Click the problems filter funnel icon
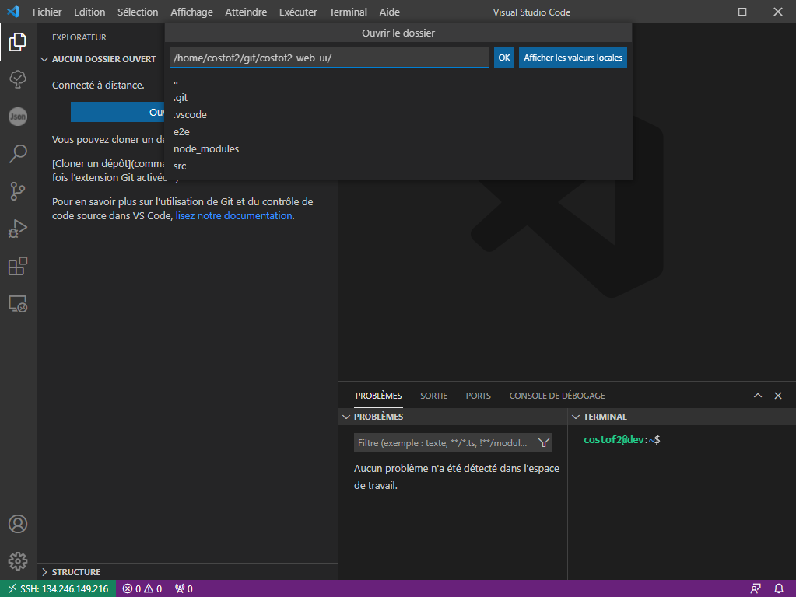Image resolution: width=796 pixels, height=597 pixels. click(x=544, y=442)
